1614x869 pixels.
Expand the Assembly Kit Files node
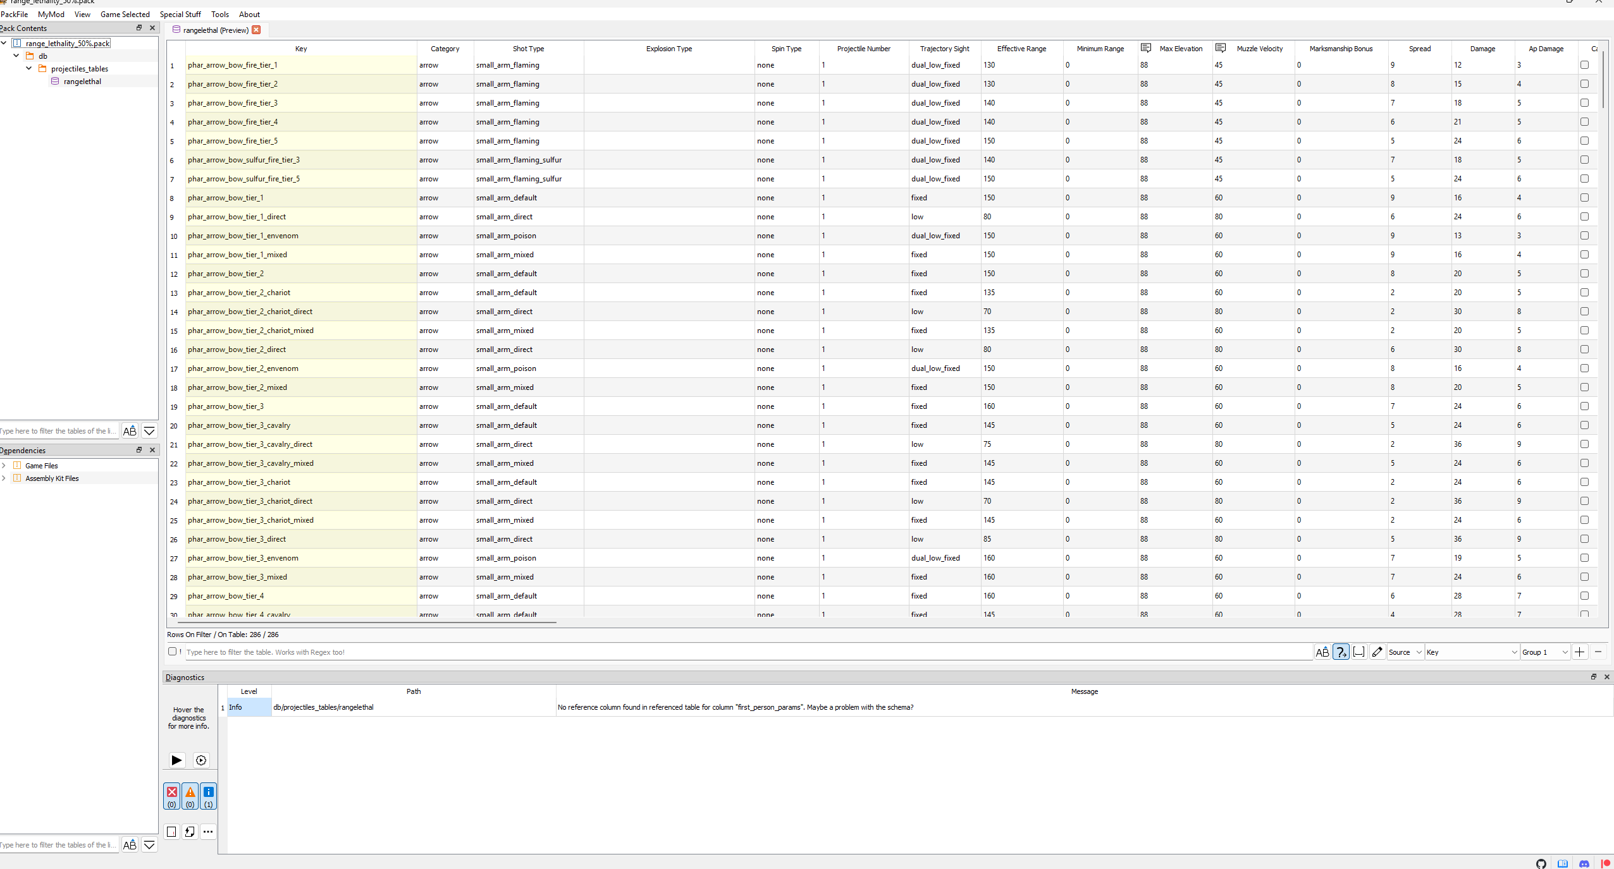(x=4, y=478)
